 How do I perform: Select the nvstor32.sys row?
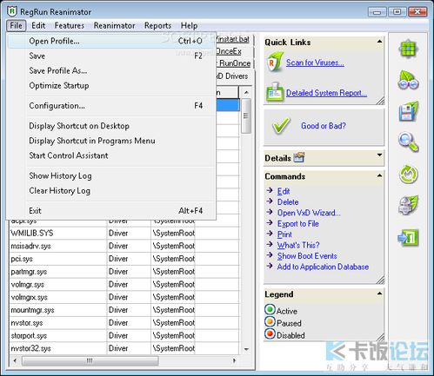coord(124,348)
